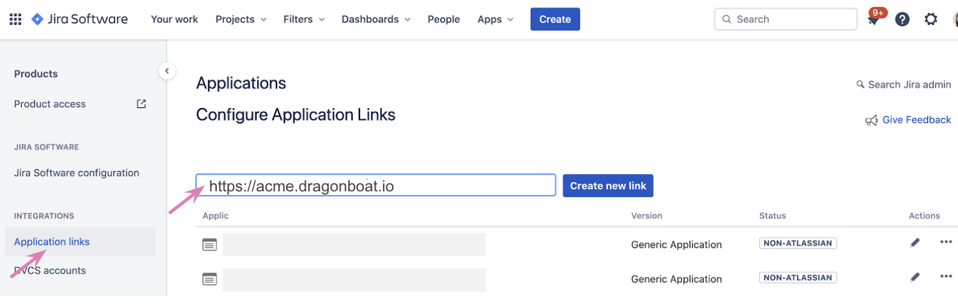Open the notifications bell with 9+ badge

pyautogui.click(x=874, y=19)
